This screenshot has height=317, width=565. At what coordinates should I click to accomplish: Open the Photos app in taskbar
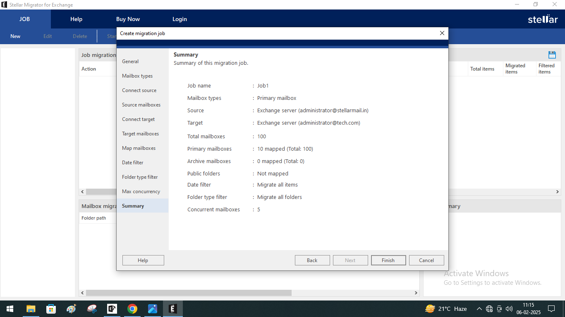[153, 309]
